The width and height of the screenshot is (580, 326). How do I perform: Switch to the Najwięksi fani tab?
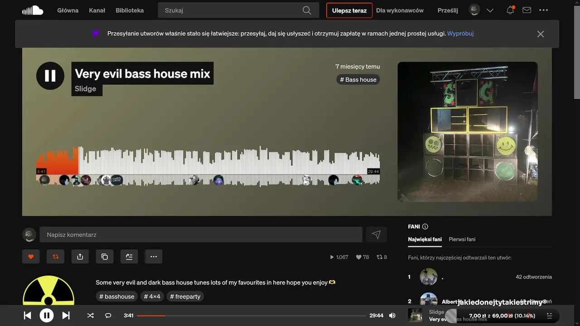tap(425, 240)
